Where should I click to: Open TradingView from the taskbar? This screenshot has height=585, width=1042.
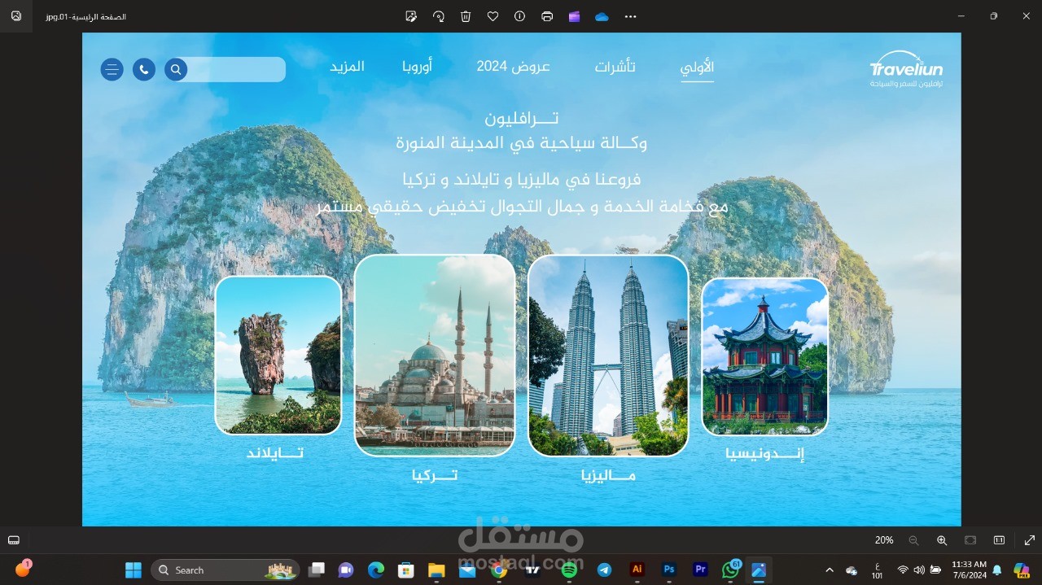click(x=532, y=570)
